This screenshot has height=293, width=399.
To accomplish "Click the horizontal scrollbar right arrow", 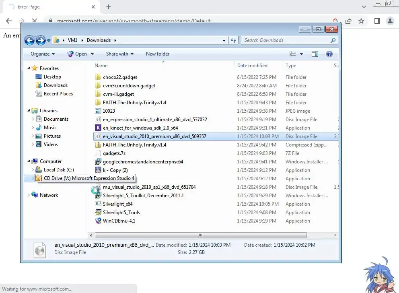I will (x=335, y=235).
